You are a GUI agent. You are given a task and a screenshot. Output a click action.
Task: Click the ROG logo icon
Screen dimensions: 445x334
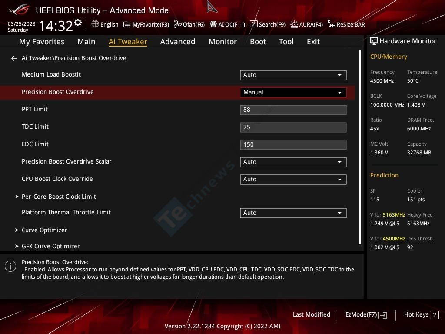(x=19, y=10)
